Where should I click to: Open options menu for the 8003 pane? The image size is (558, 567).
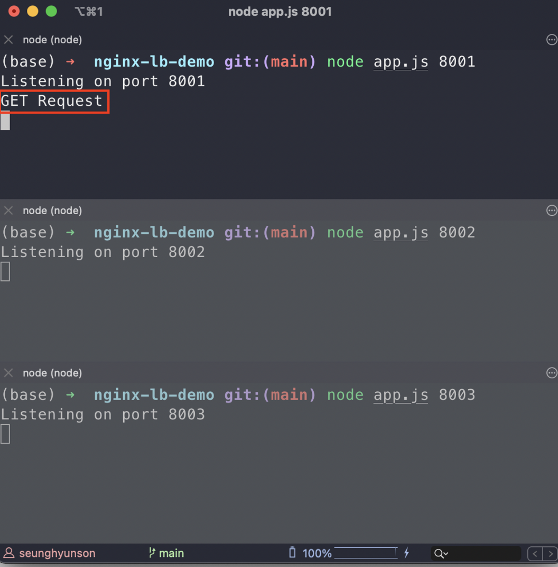click(x=552, y=372)
